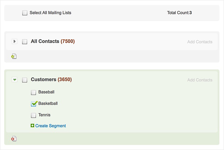Tick the All Contacts list checkbox
224x150 pixels.
tap(25, 42)
